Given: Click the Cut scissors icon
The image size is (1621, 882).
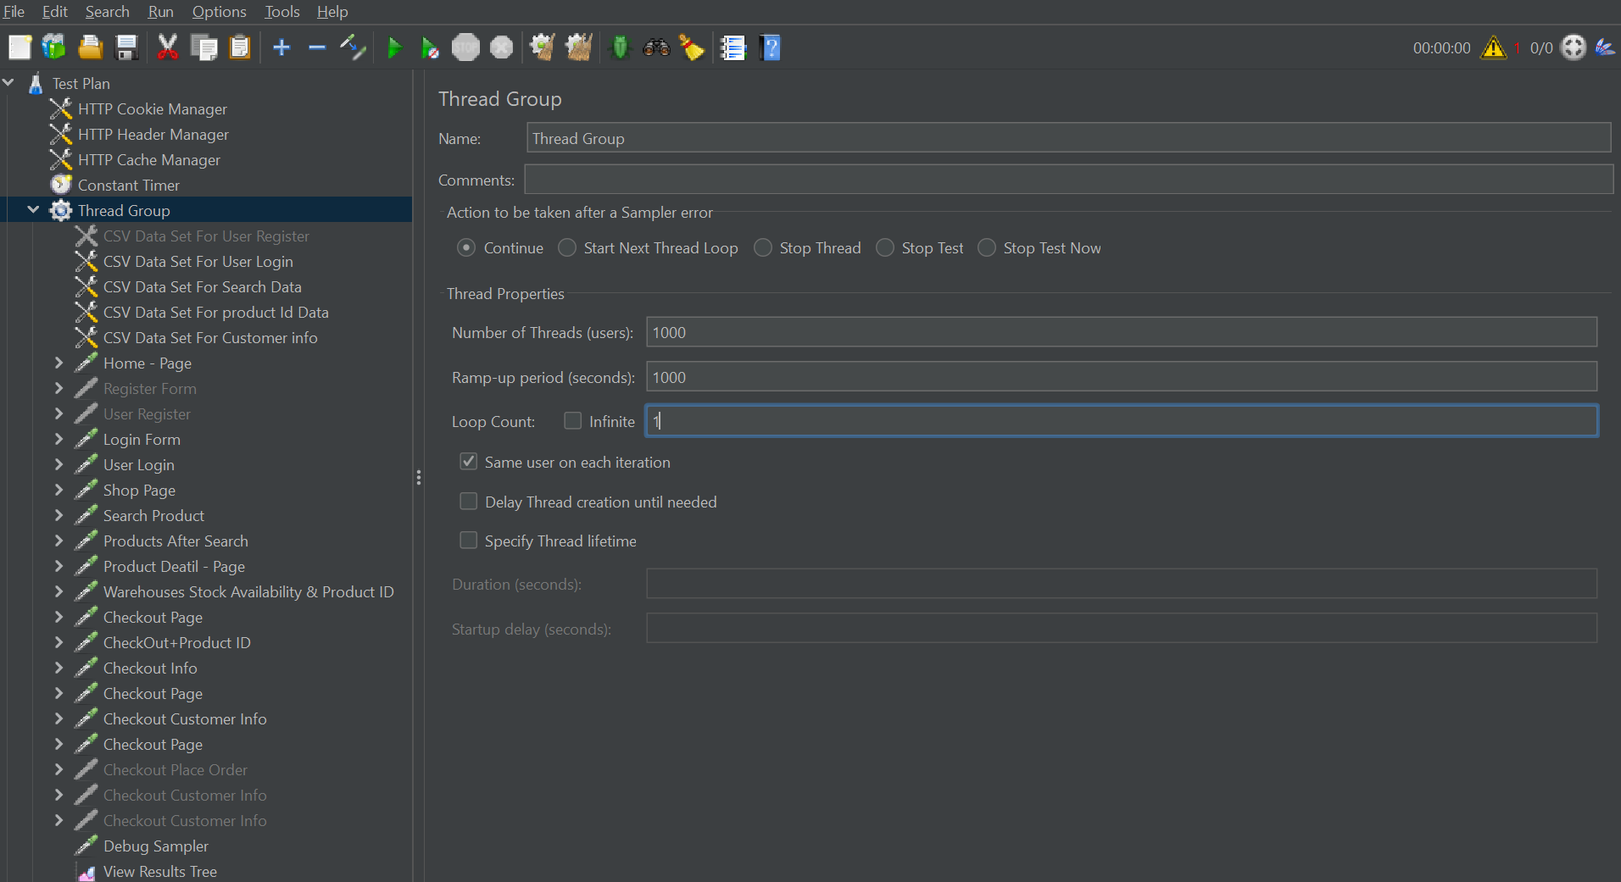Looking at the screenshot, I should (x=168, y=47).
